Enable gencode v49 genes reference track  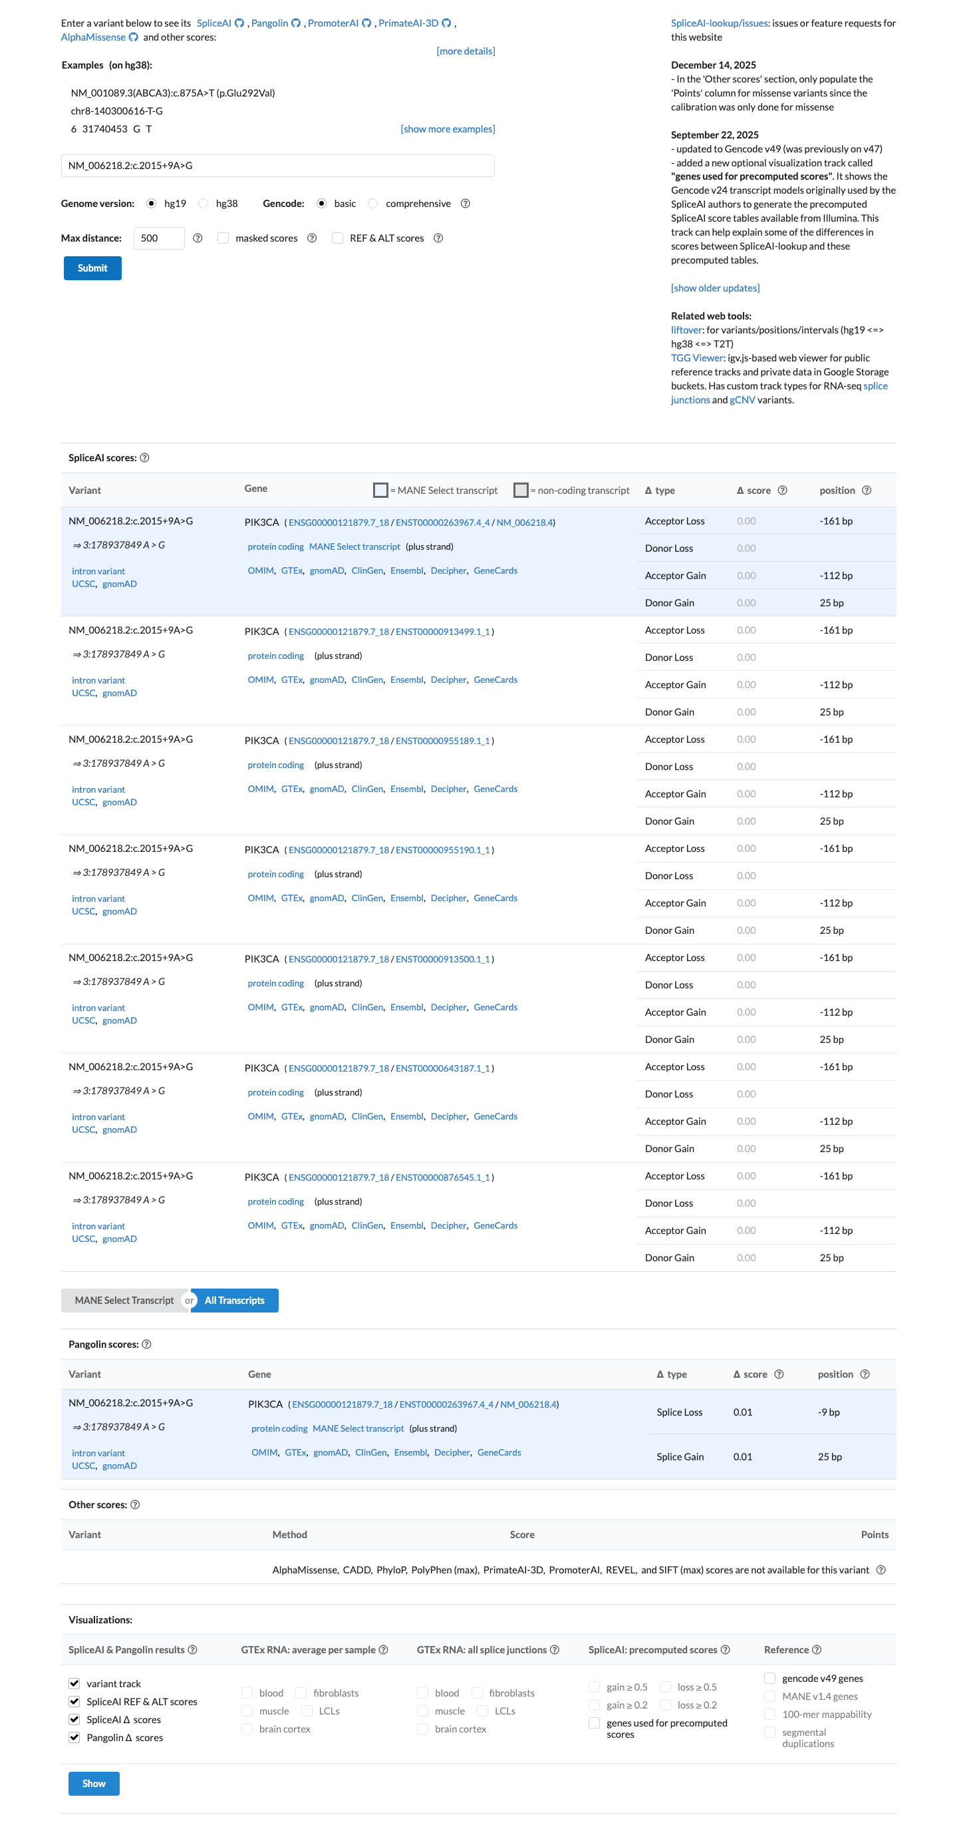pyautogui.click(x=769, y=1678)
